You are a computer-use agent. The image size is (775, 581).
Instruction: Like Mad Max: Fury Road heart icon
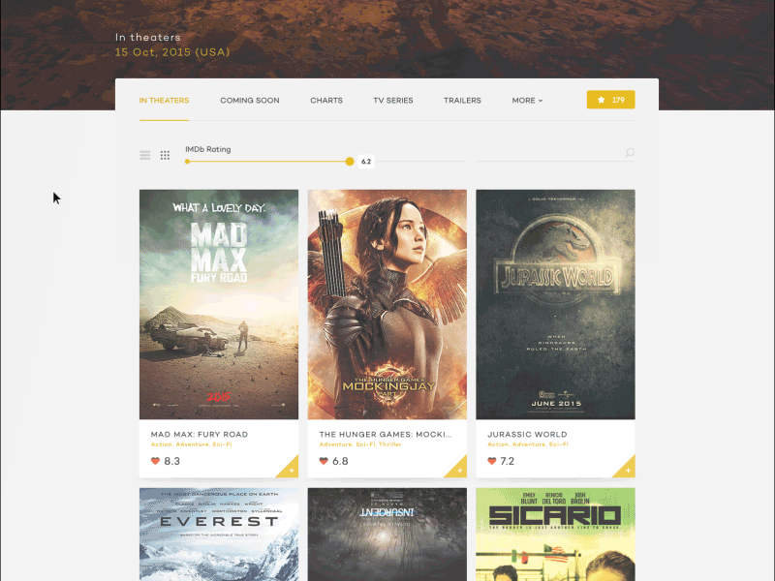point(155,461)
